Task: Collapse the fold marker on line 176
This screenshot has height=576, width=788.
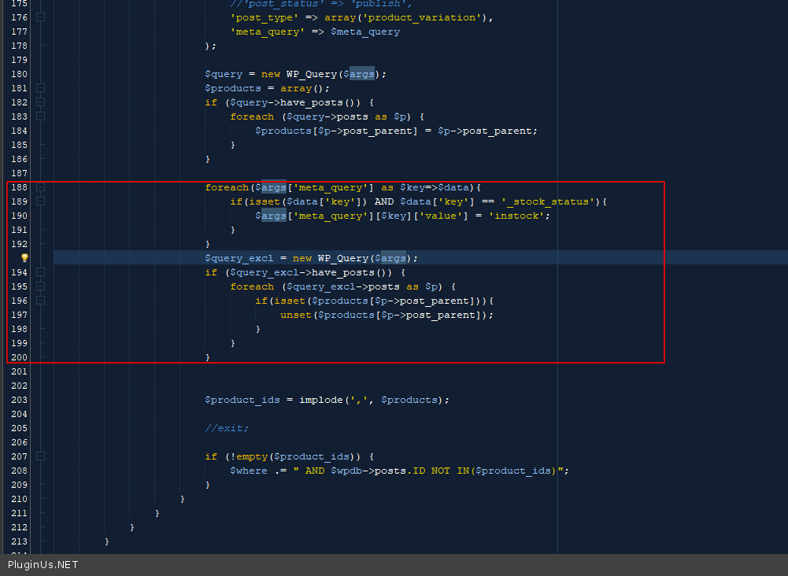Action: (x=41, y=17)
